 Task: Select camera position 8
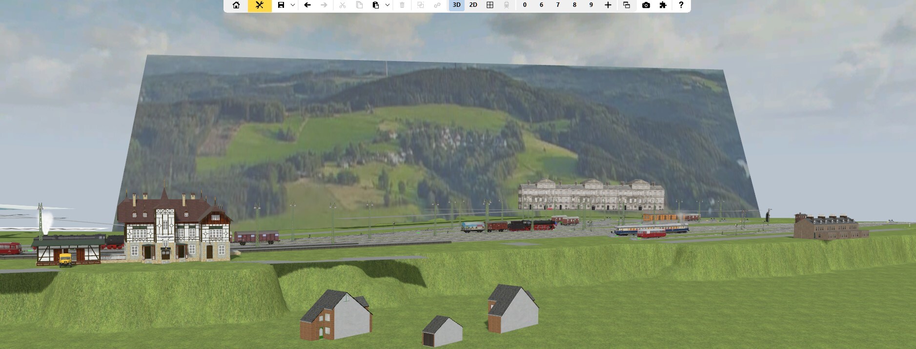click(574, 5)
